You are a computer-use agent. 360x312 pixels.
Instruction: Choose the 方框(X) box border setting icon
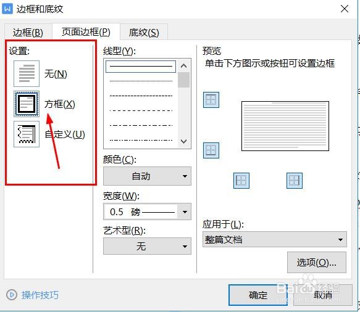click(27, 104)
